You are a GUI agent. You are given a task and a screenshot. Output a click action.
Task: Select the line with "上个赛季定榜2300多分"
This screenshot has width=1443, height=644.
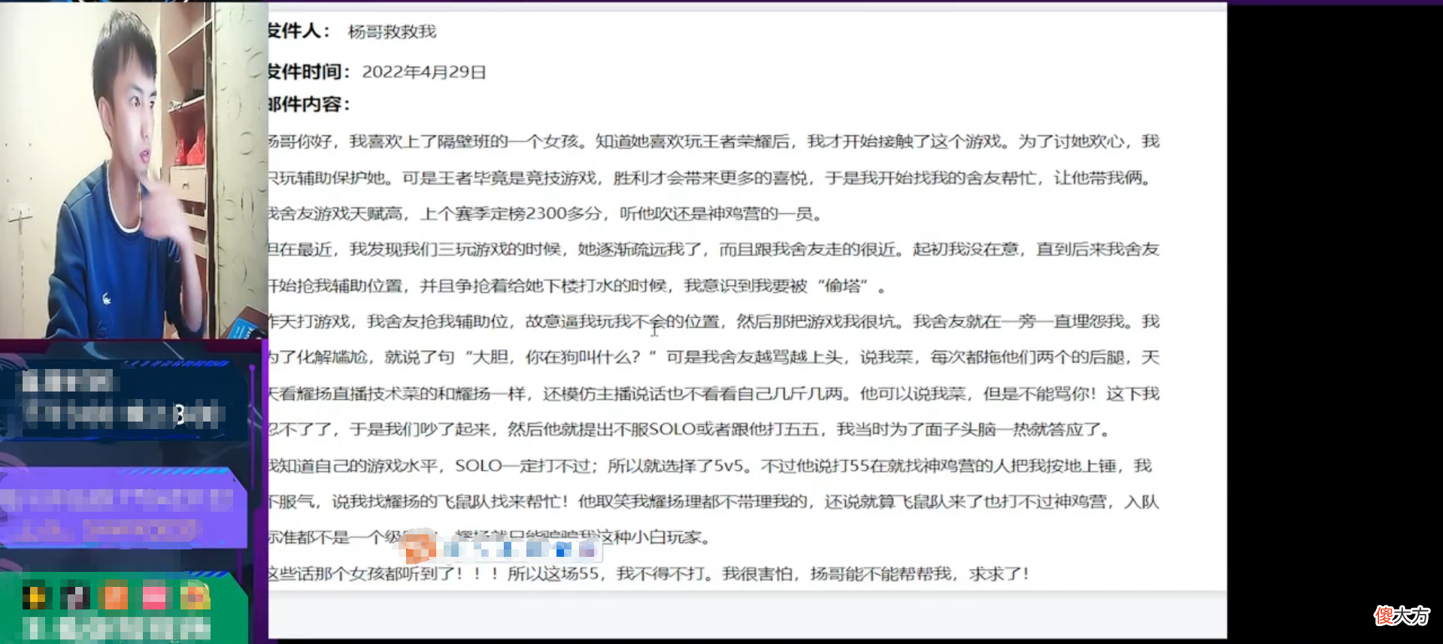point(546,214)
